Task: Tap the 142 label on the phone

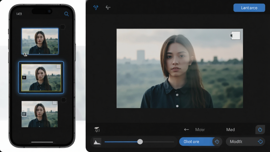Action: click(x=19, y=14)
